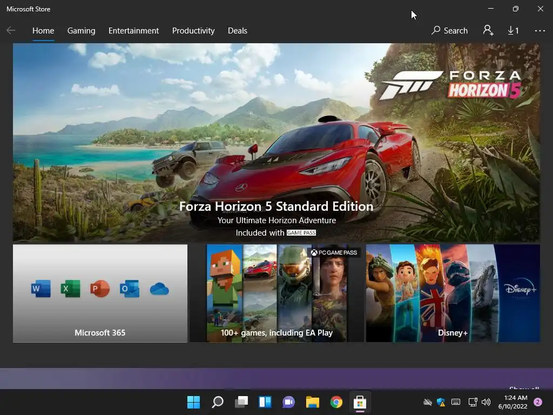This screenshot has height=415, width=553.
Task: Click the PC Game Pass badge
Action: coord(334,252)
